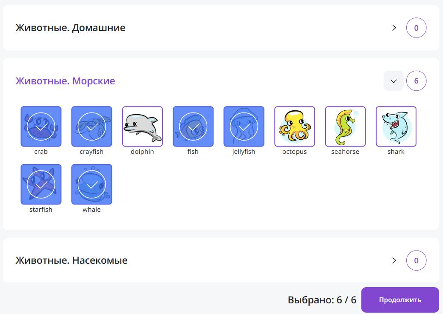The image size is (443, 314).
Task: Click the shark label text
Action: coord(396,152)
